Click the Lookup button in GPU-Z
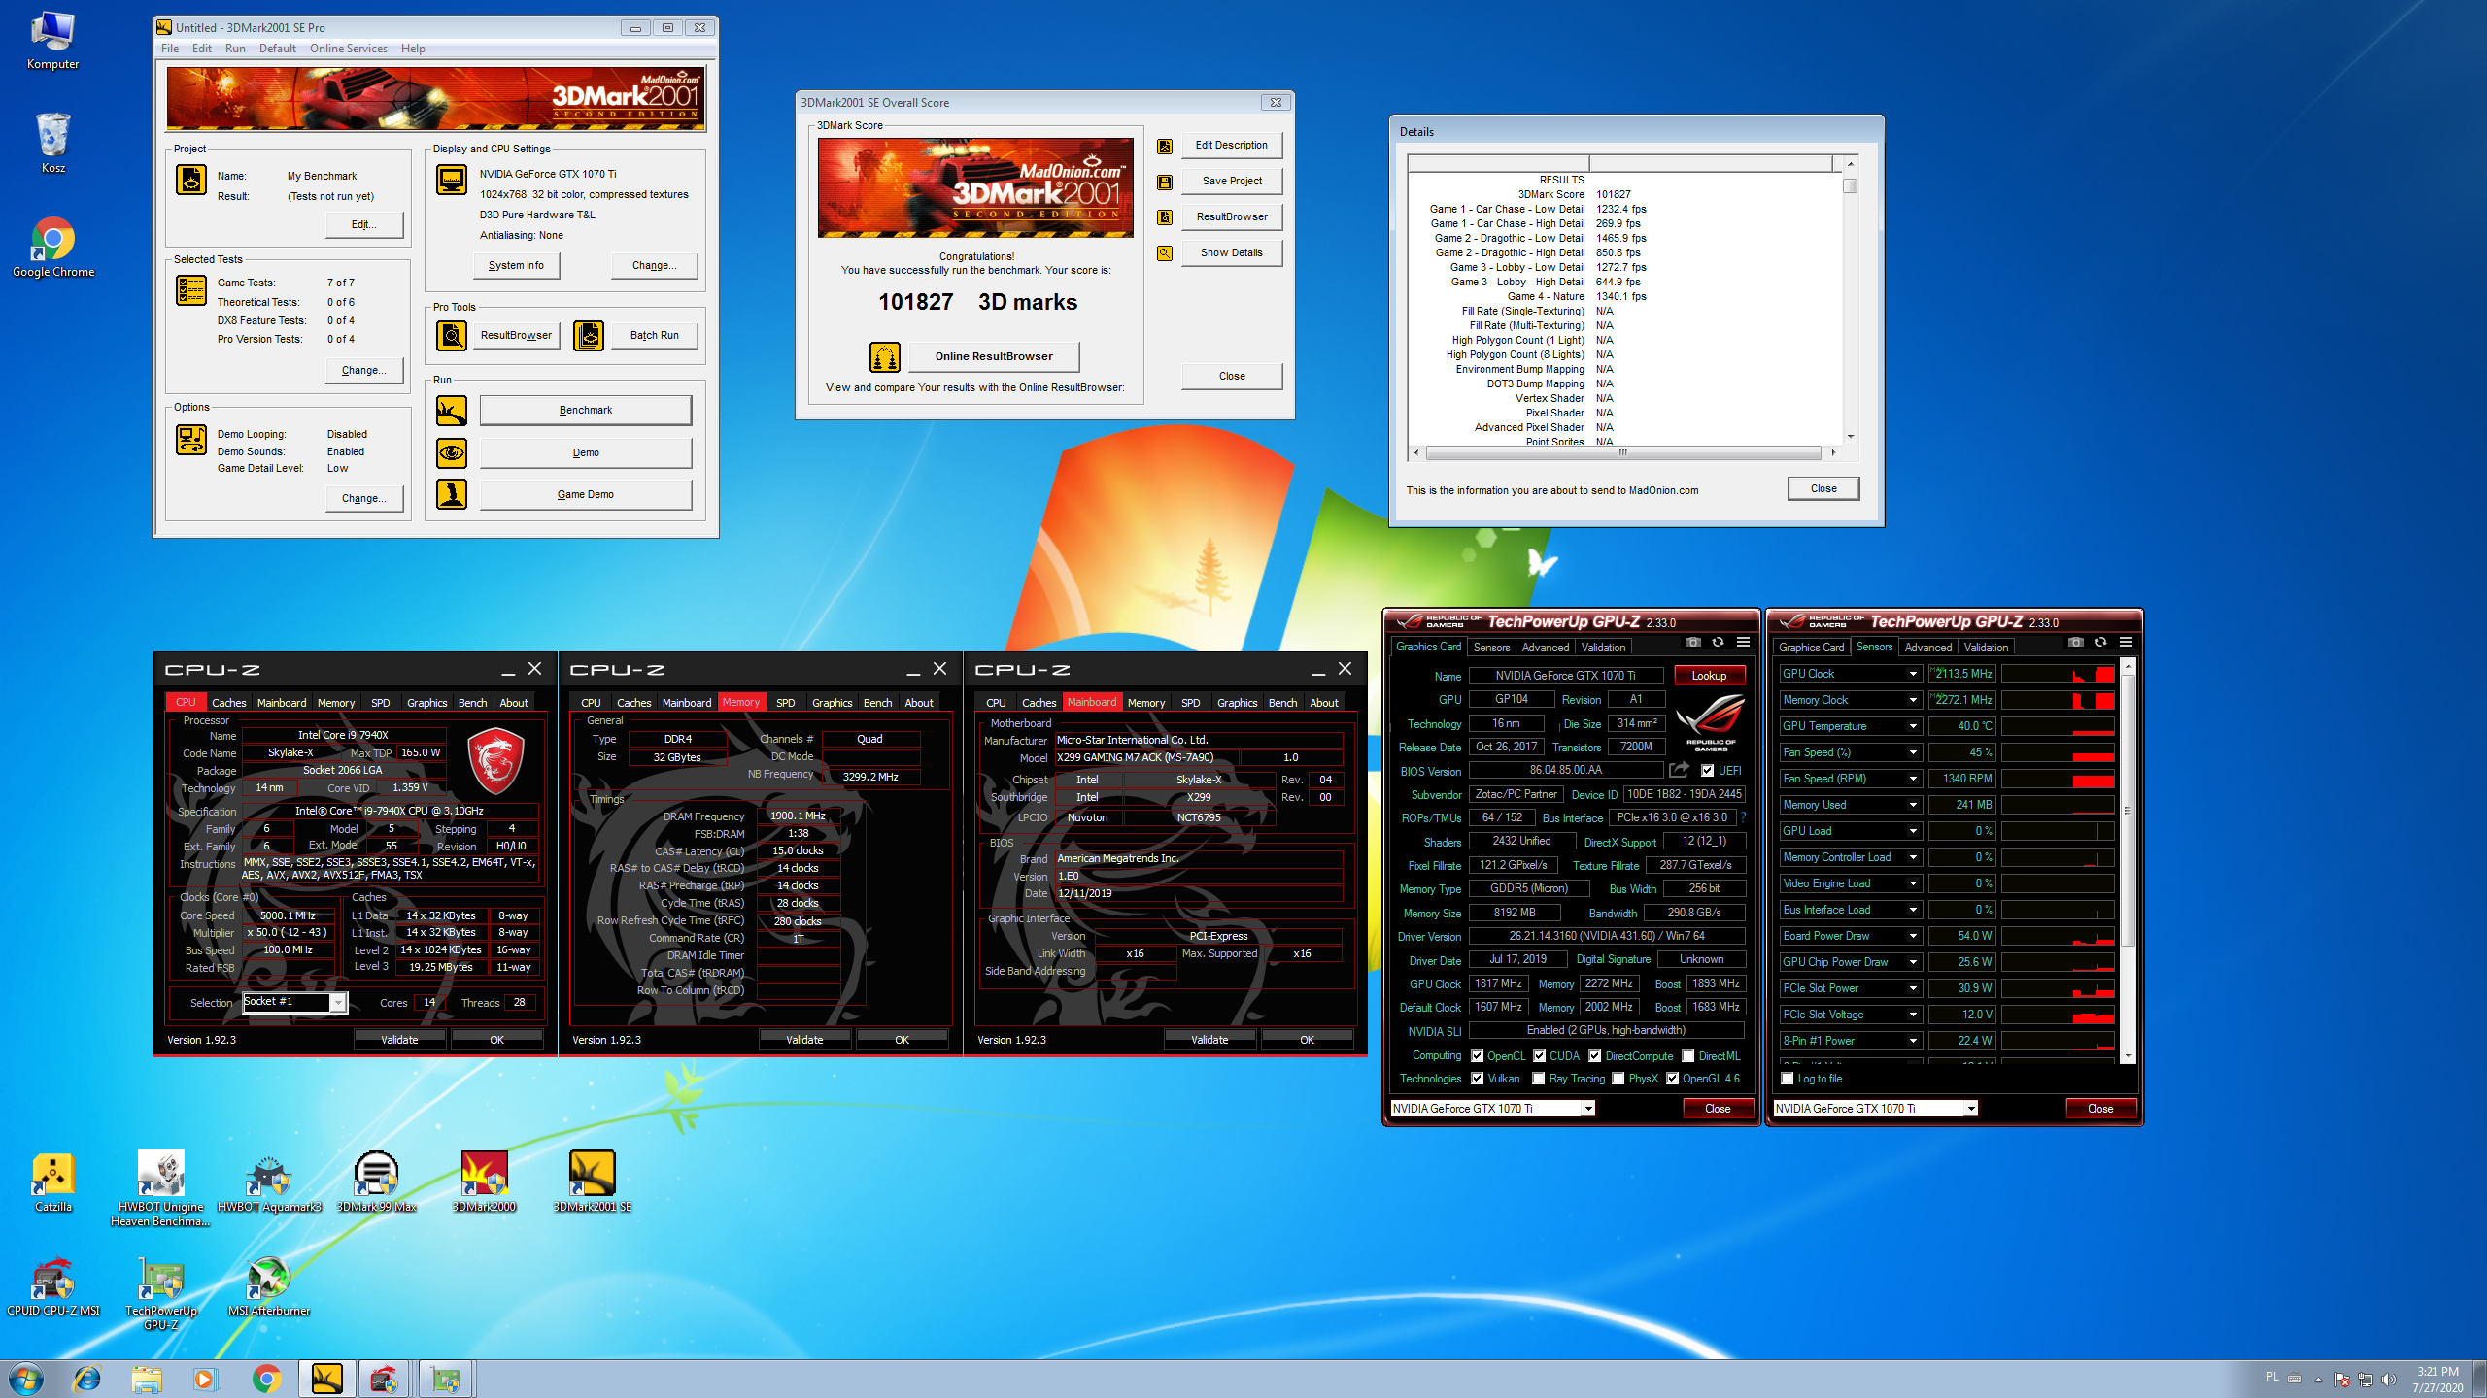The width and height of the screenshot is (2487, 1398). [x=1709, y=676]
